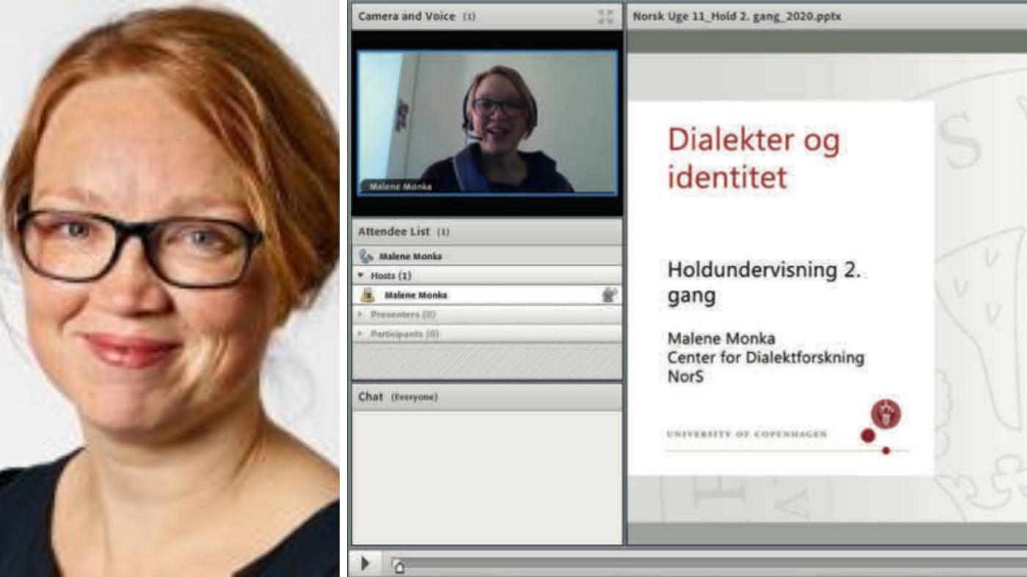The height and width of the screenshot is (577, 1027).
Task: Click the Camera and Voice fullscreen icon
Action: 605,17
